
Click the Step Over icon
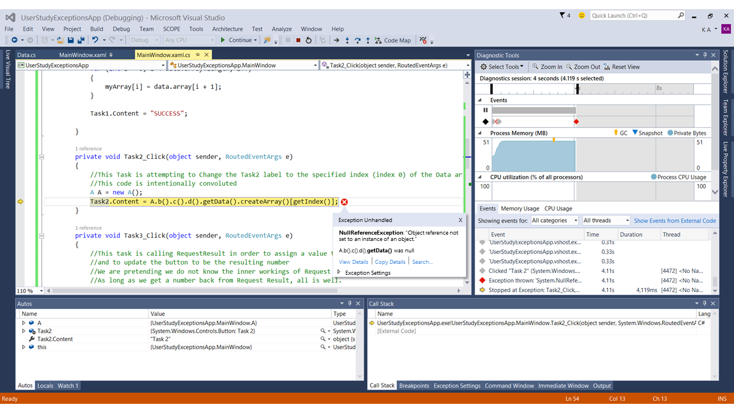358,40
